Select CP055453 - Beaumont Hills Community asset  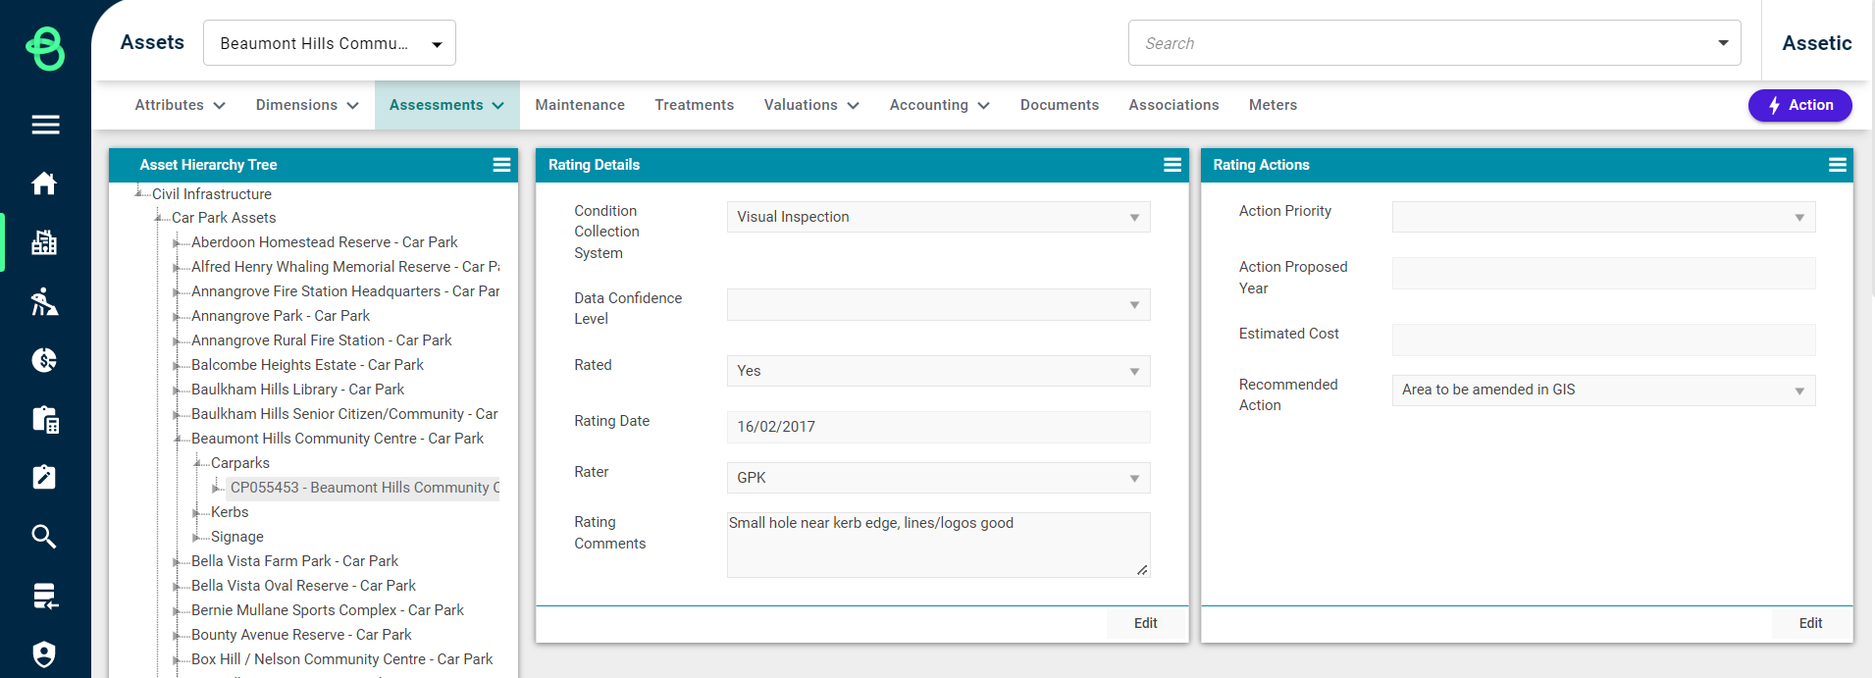tap(364, 488)
